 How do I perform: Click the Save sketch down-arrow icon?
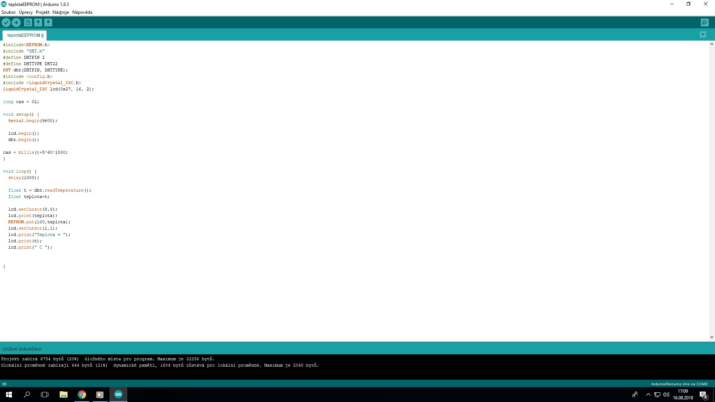[x=48, y=23]
